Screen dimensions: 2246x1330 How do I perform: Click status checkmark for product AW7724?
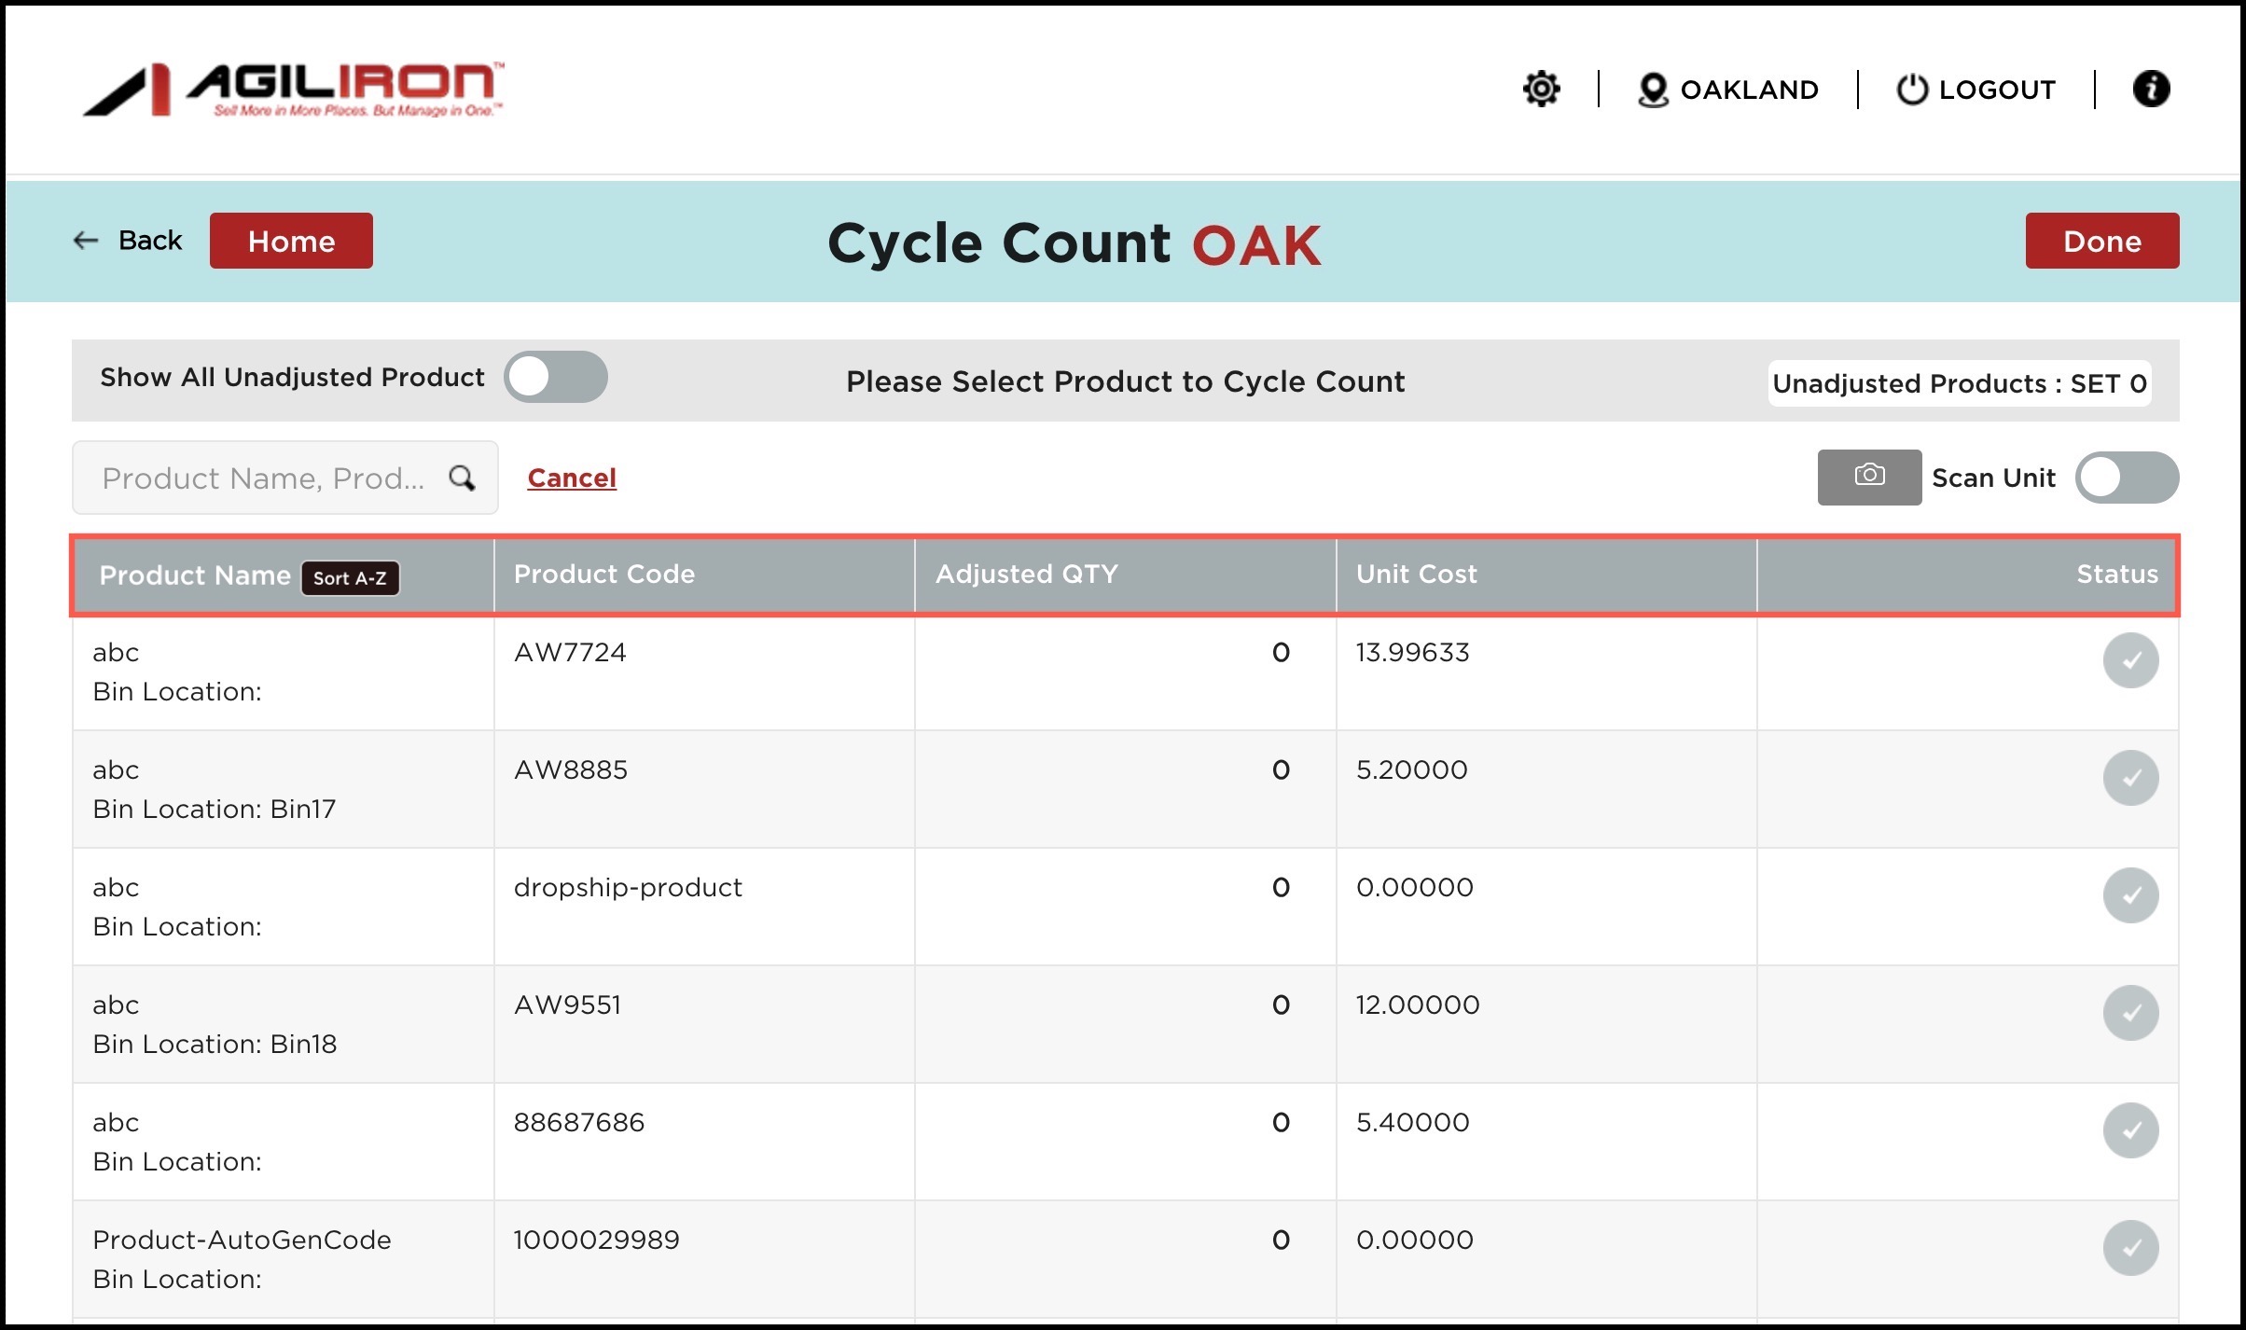[x=2130, y=660]
